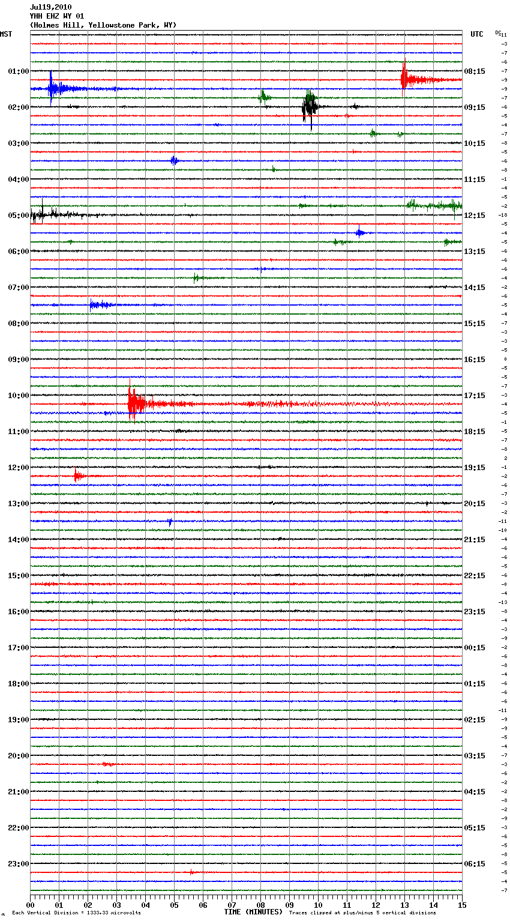Select the '01:15' UTC time label

(x=475, y=684)
